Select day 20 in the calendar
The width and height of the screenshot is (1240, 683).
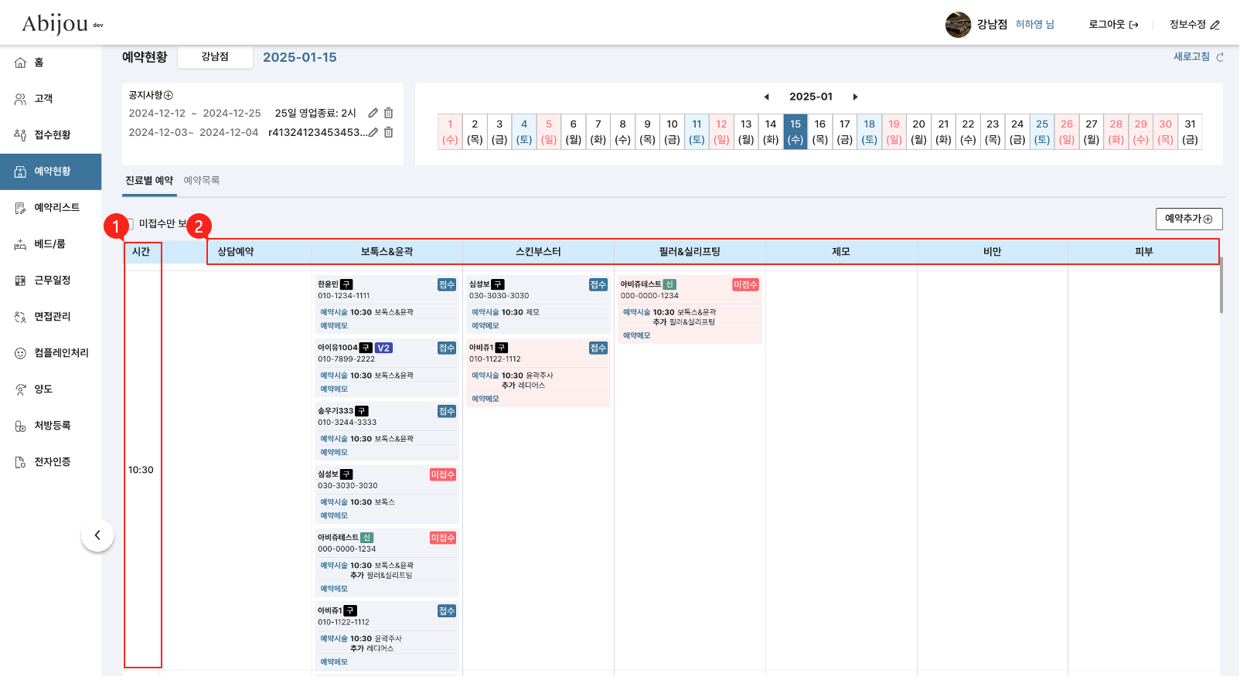[x=918, y=131]
